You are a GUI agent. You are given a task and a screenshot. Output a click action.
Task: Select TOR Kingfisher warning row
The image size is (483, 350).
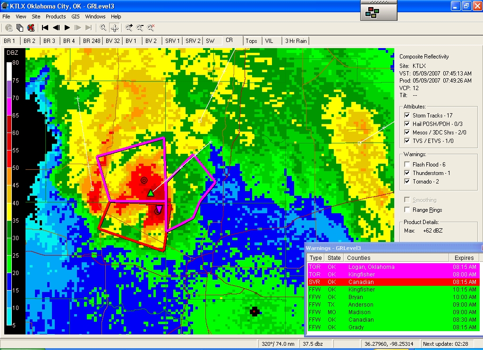tap(393, 274)
